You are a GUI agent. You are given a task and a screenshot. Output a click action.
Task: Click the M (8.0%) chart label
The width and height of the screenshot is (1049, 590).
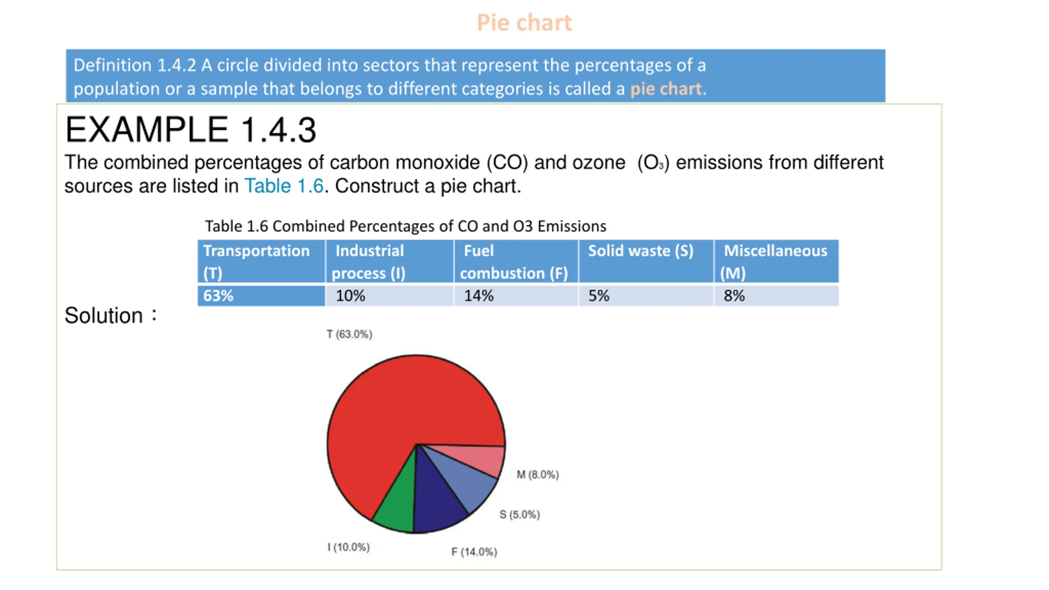pyautogui.click(x=538, y=474)
